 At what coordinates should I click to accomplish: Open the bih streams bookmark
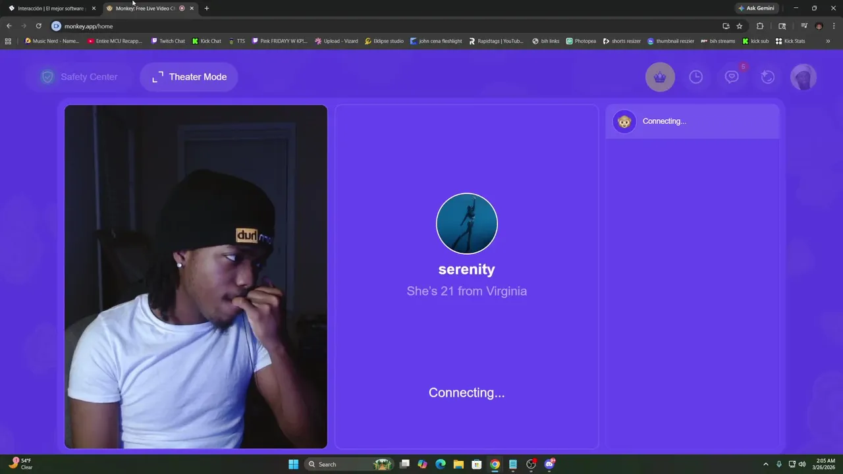tap(718, 41)
